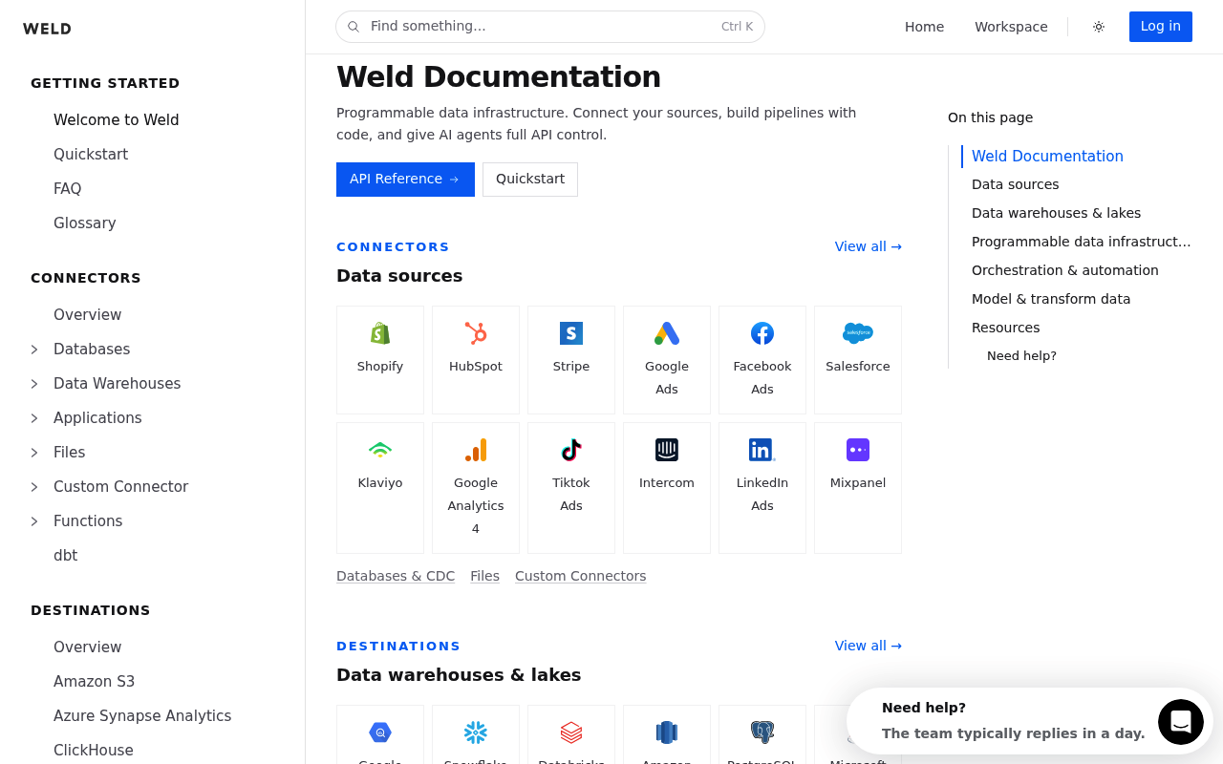
Task: Toggle the light/dark theme sun icon
Action: [x=1099, y=27]
